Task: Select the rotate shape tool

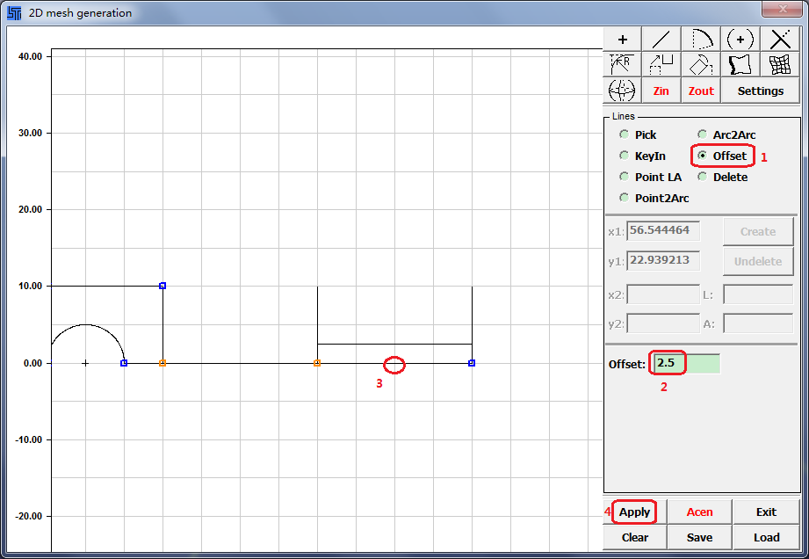Action: click(701, 64)
